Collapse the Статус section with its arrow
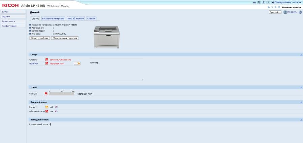 [x=301, y=55]
